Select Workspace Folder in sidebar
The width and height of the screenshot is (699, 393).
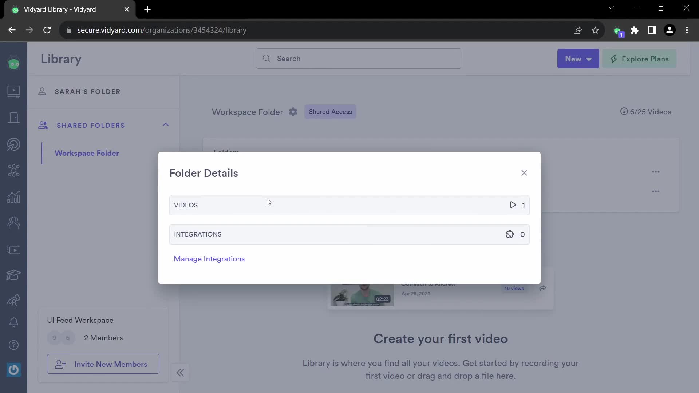click(x=87, y=153)
